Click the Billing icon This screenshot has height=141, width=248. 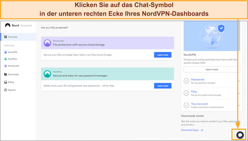[x=6, y=82]
